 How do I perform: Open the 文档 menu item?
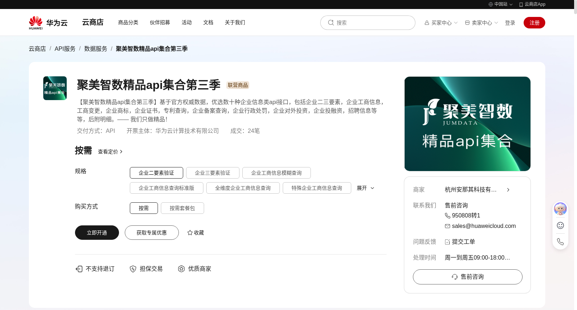[208, 22]
